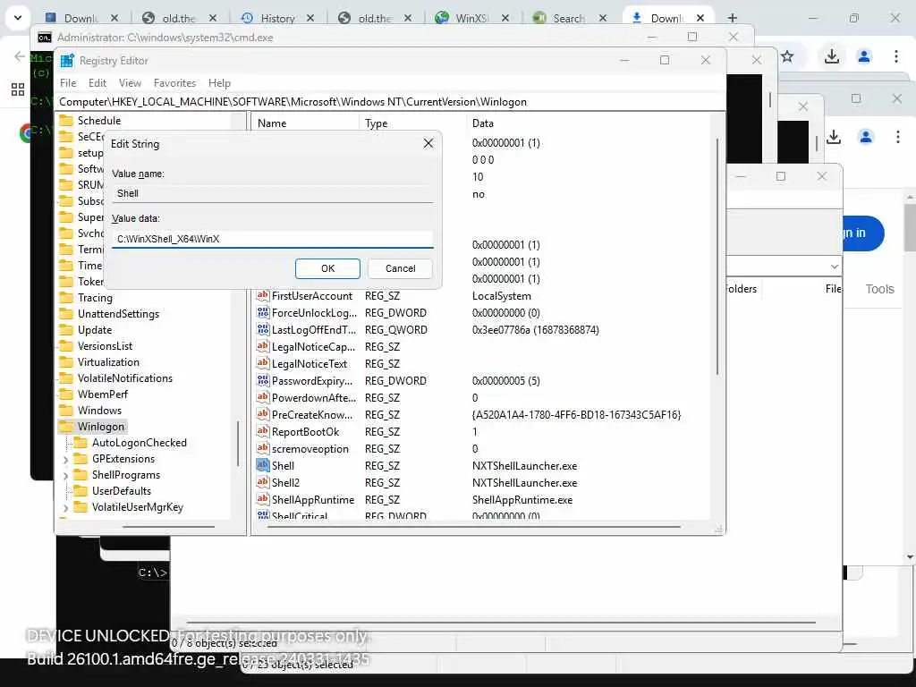Open the Chrome profile avatar icon
Viewport: 916px width, 687px height.
coord(863,56)
